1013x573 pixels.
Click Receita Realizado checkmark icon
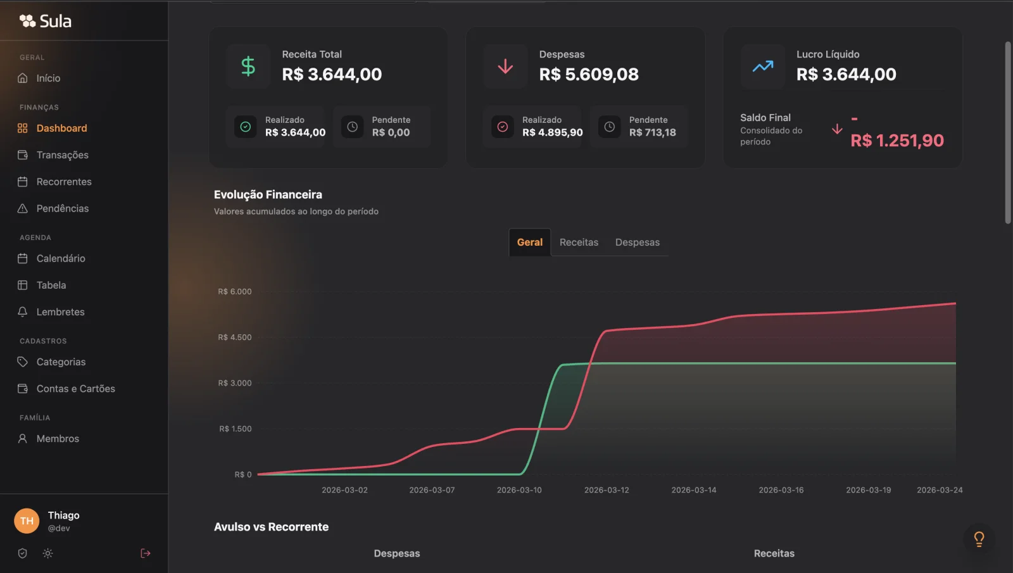(x=246, y=127)
